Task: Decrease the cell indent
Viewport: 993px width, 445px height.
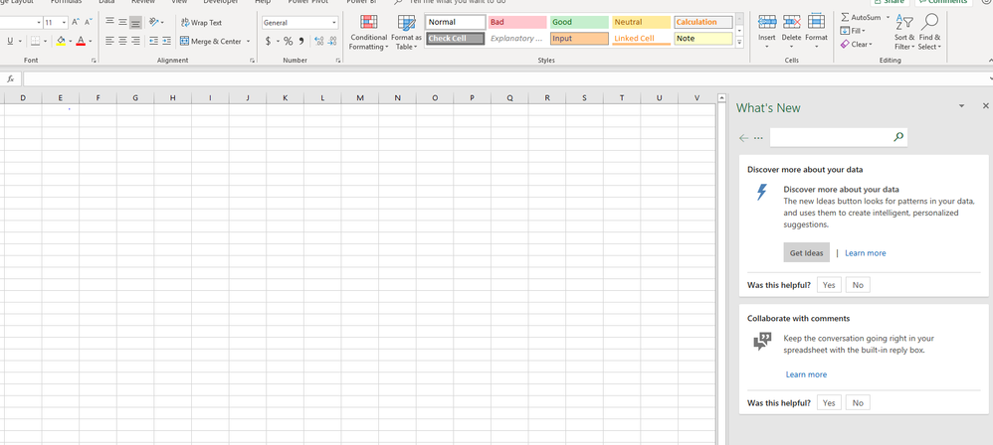Action: pos(153,41)
